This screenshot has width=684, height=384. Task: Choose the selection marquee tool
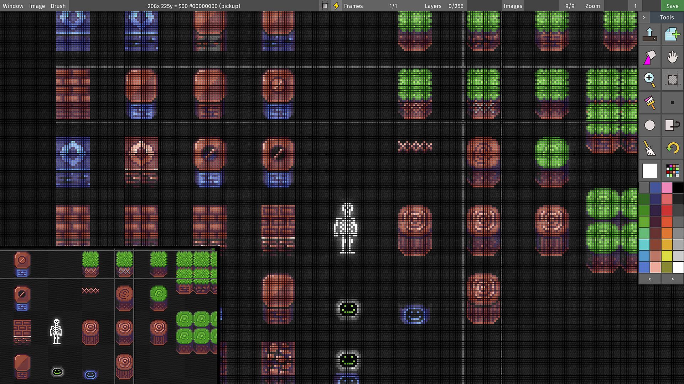672,80
